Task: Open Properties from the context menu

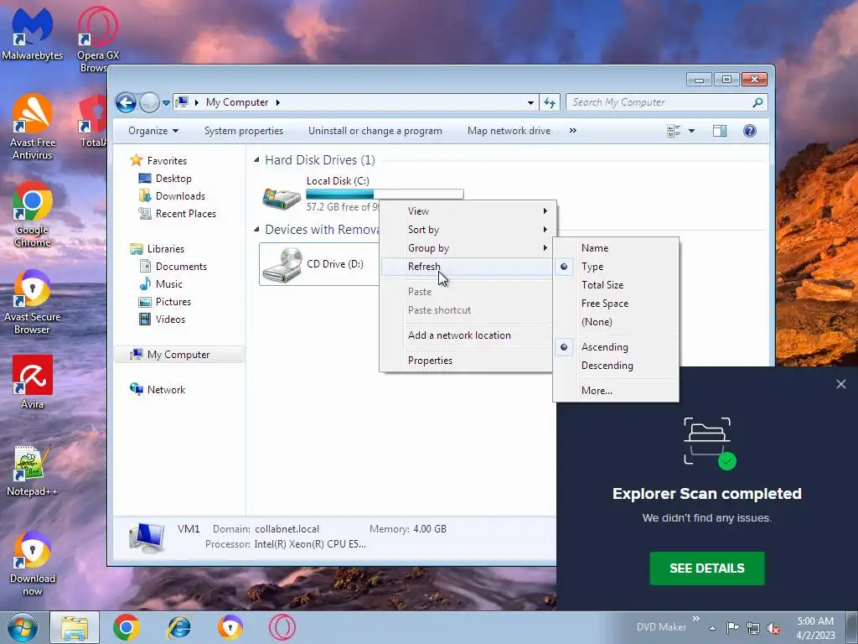Action: click(466, 361)
